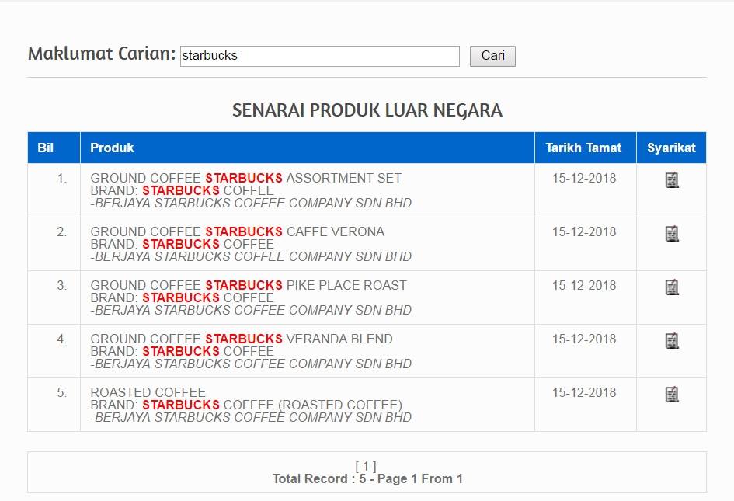Click the 15-12-2018 date in row 3
Screen dimensions: 734x501
[x=584, y=285]
